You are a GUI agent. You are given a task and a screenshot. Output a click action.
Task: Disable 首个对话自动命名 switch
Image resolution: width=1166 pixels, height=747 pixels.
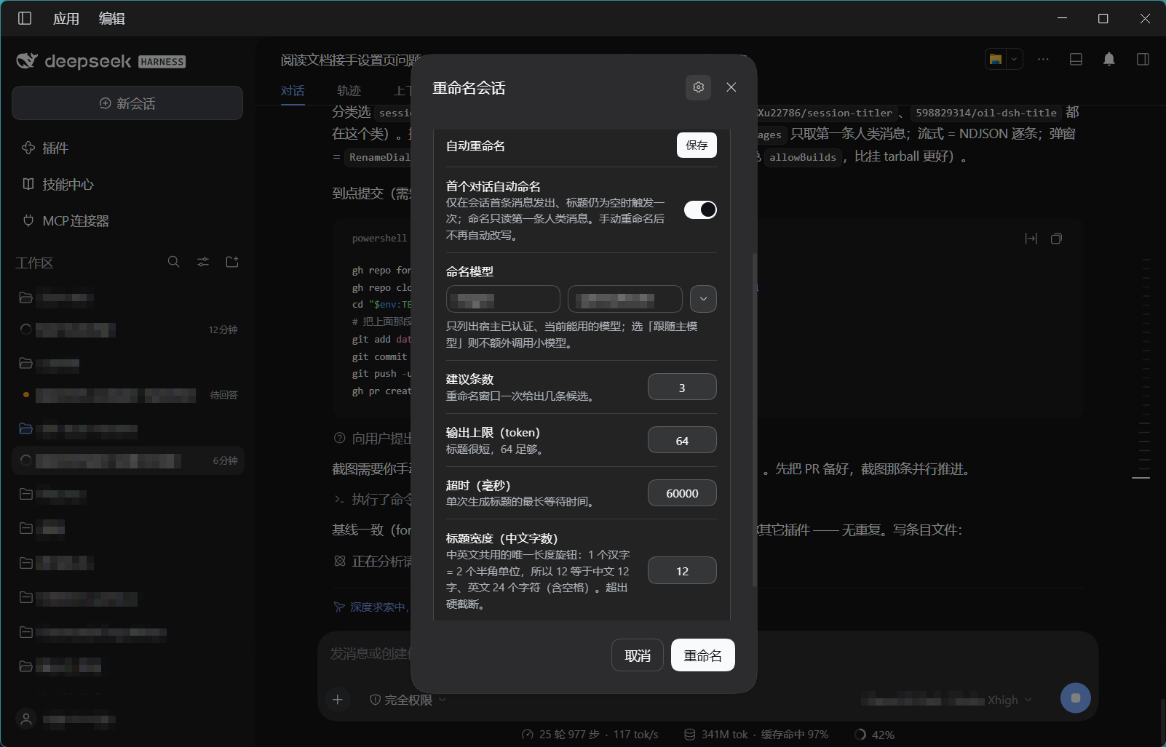pyautogui.click(x=700, y=209)
